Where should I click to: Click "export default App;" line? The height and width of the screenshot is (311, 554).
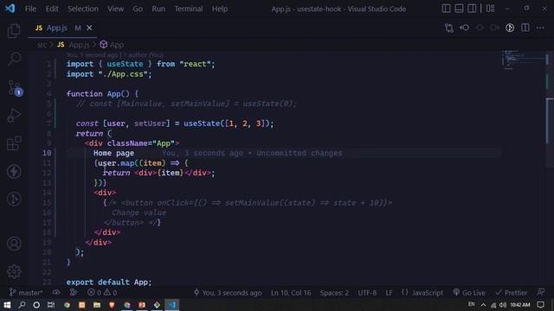(x=109, y=282)
